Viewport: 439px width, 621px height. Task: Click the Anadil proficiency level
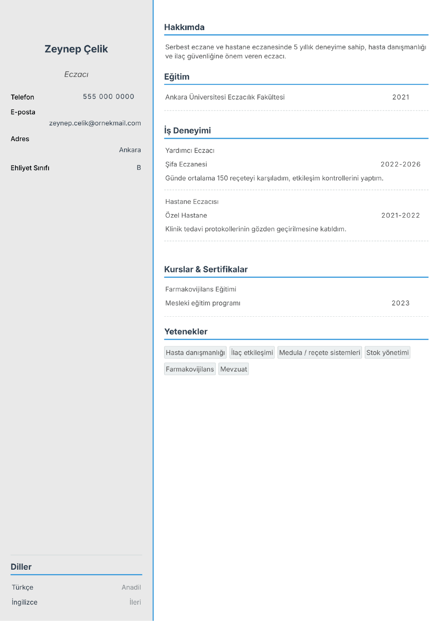pos(131,587)
